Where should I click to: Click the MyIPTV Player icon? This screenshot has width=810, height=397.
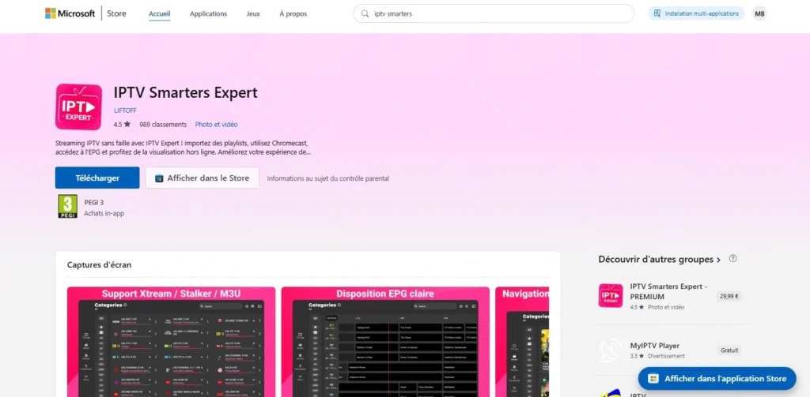pos(611,350)
